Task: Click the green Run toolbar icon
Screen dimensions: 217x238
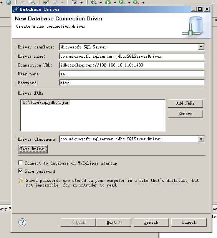Action: point(108,2)
